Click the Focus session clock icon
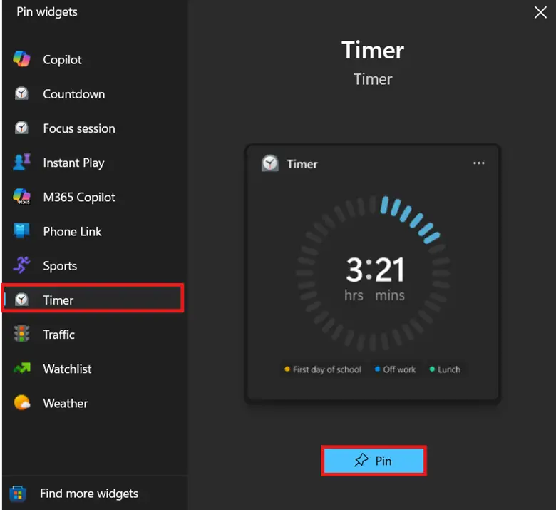 pyautogui.click(x=21, y=128)
